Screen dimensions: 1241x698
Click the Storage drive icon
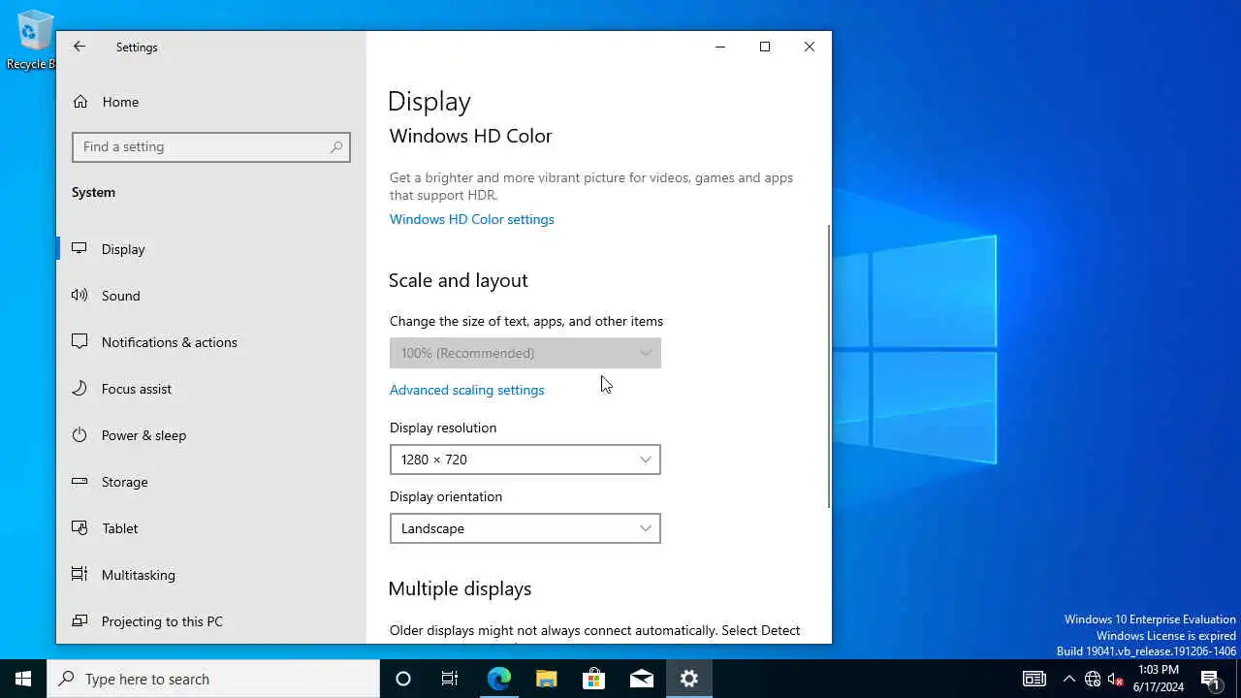(80, 482)
